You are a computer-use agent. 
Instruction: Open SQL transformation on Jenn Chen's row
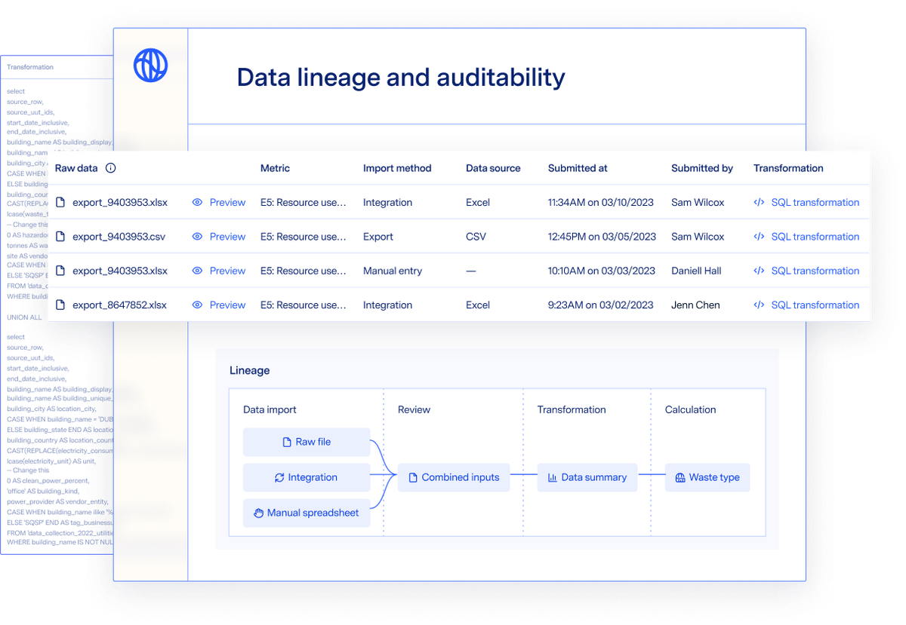pos(815,305)
